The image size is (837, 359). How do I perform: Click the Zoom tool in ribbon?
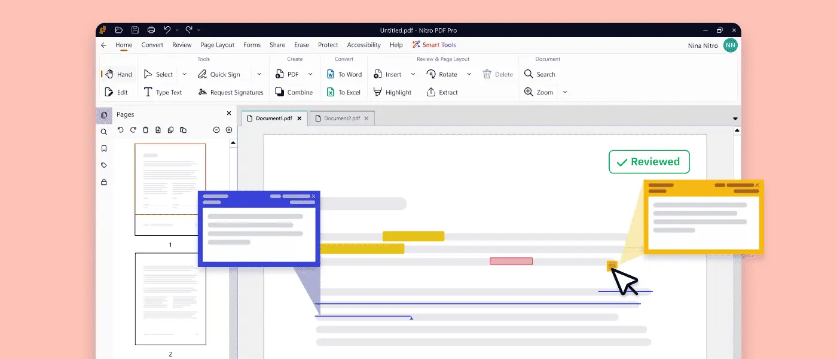pos(539,92)
